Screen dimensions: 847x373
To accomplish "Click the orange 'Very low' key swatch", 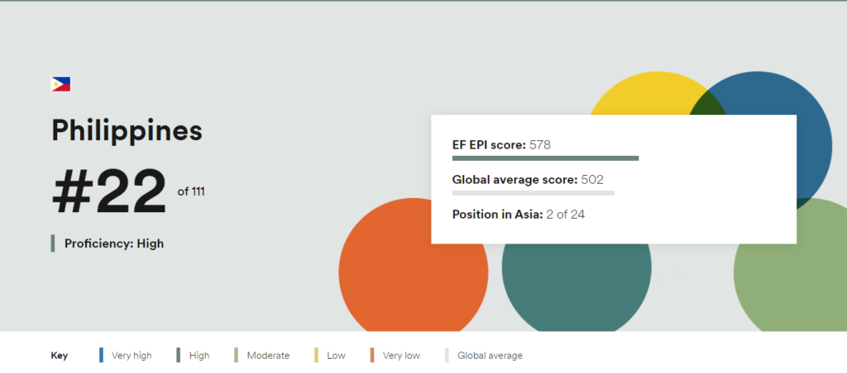I will coord(371,355).
